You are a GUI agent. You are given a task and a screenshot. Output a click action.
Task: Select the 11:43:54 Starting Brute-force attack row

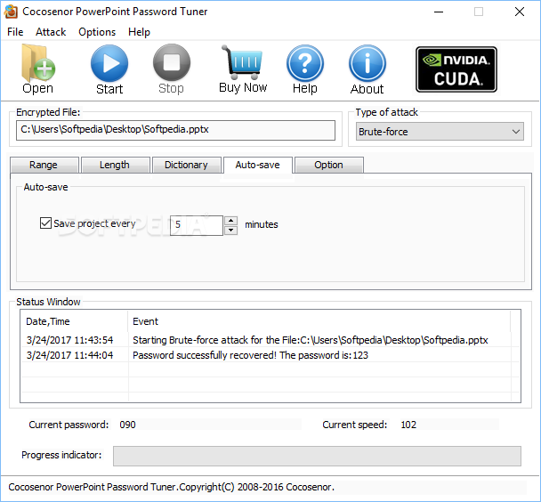tap(270, 340)
